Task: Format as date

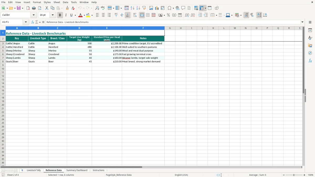Action: (x=180, y=15)
